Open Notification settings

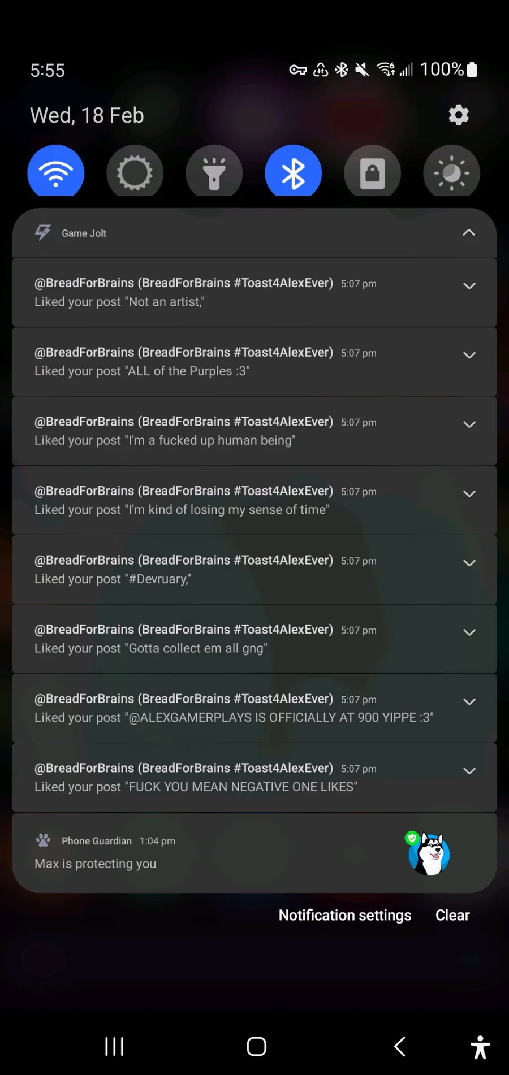coord(345,915)
